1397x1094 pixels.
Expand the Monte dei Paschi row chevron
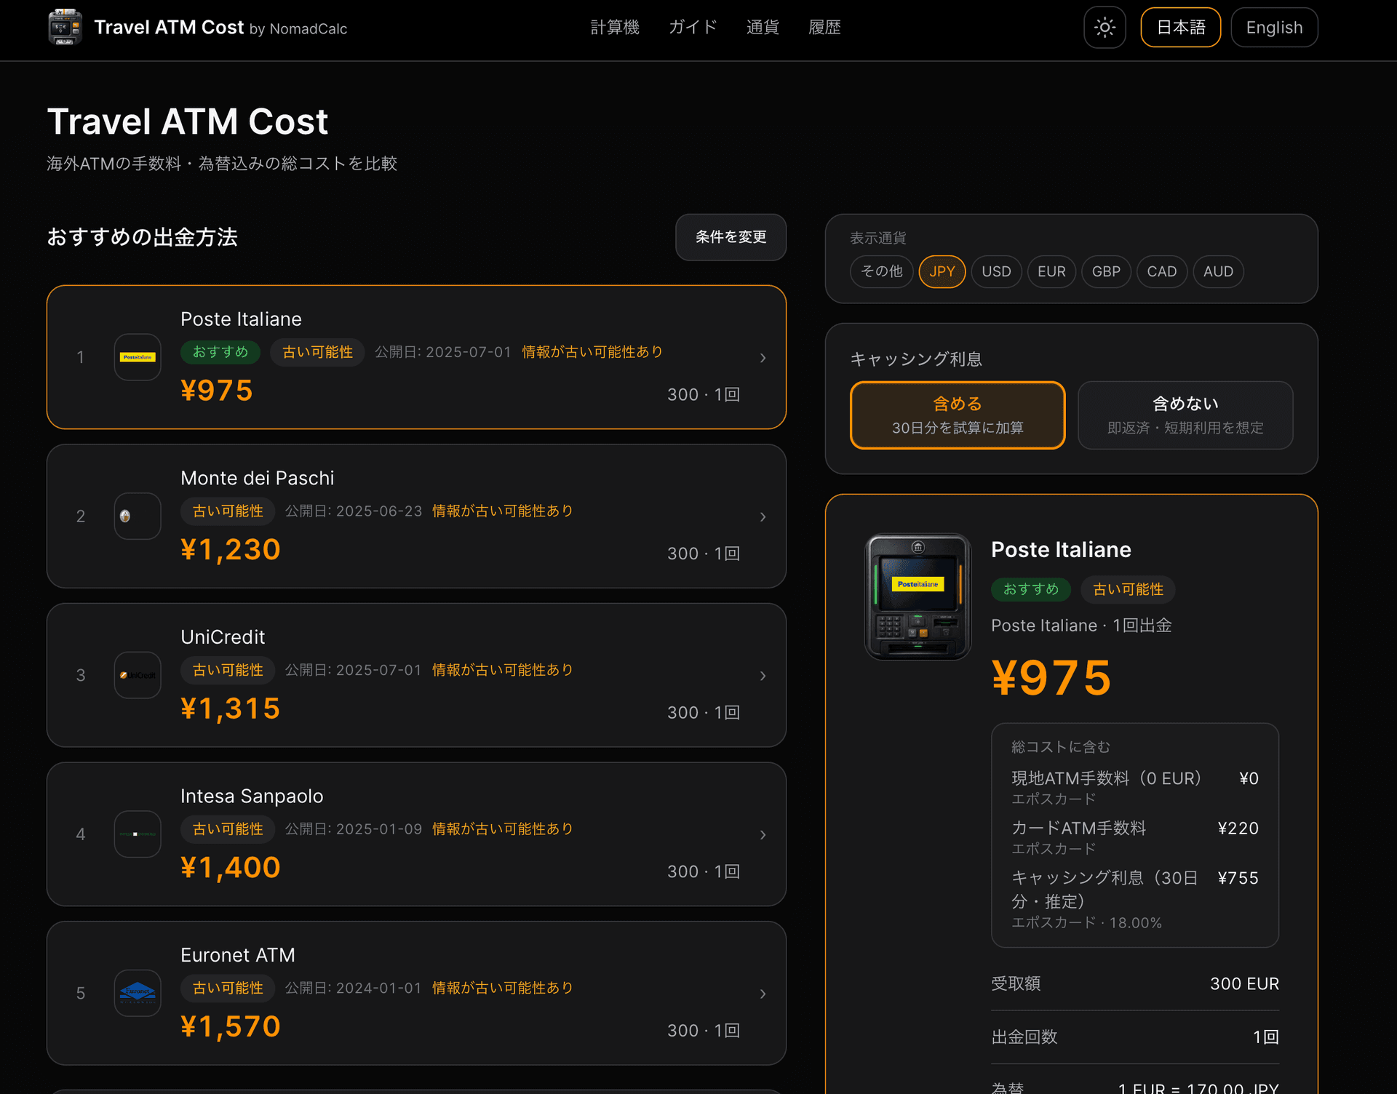[x=763, y=516]
